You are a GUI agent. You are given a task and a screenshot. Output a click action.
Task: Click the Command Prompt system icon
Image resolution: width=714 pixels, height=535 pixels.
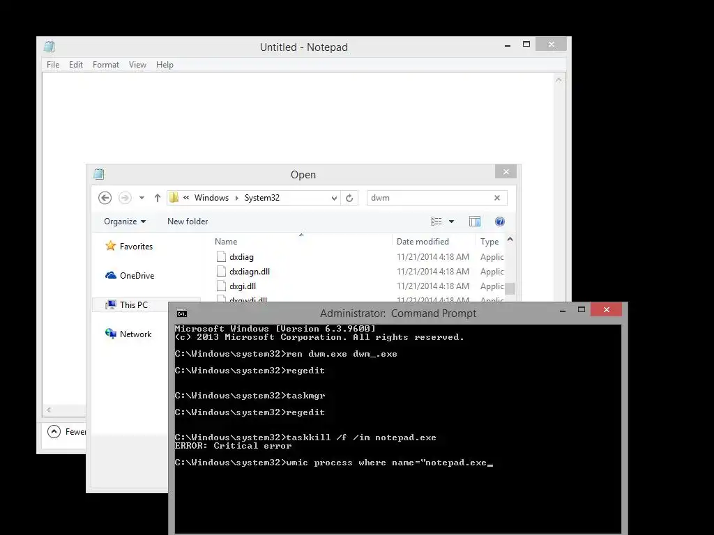[182, 313]
